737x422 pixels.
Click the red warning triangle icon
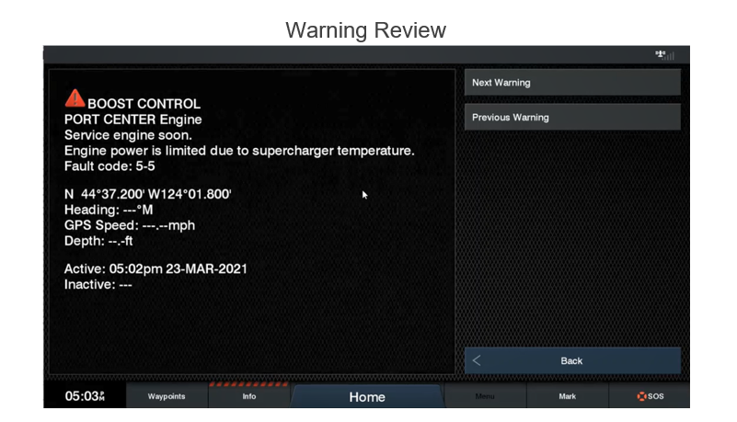point(75,98)
